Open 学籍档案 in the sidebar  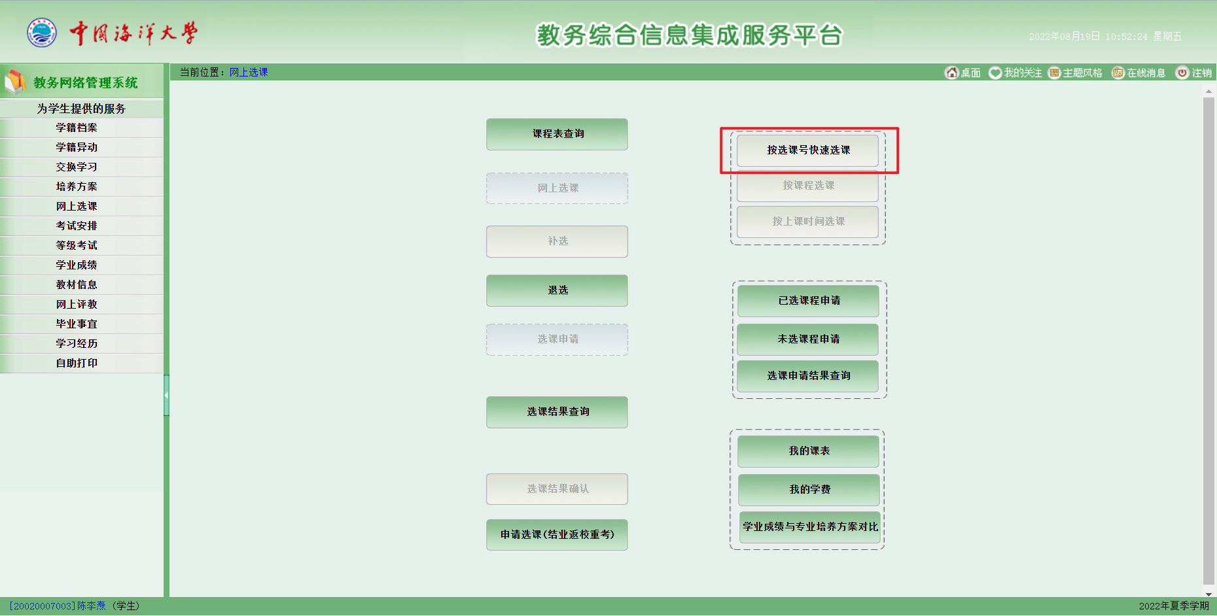coord(77,128)
